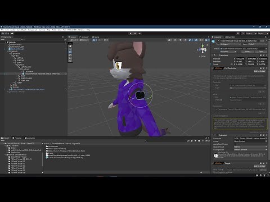Click the Step button in the toolbar

pyautogui.click(x=139, y=34)
